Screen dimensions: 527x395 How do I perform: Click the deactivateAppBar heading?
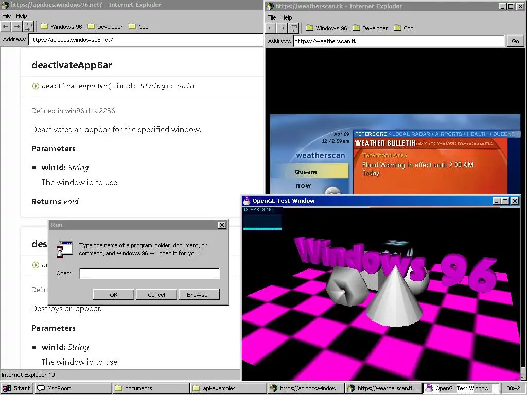tap(72, 65)
